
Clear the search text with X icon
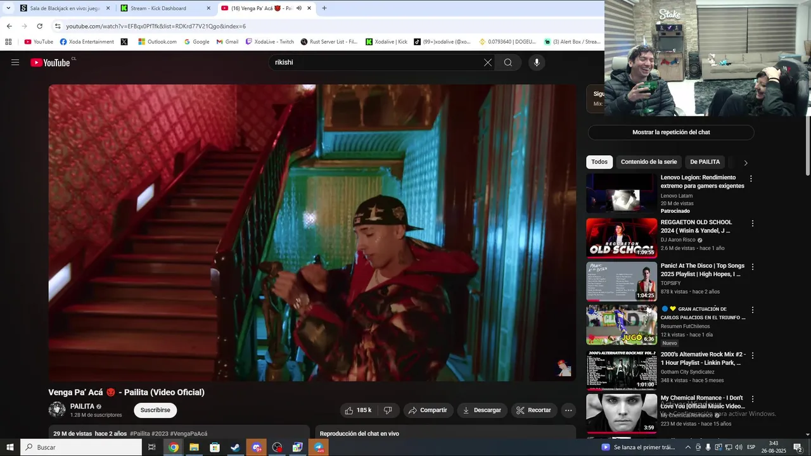coord(488,62)
